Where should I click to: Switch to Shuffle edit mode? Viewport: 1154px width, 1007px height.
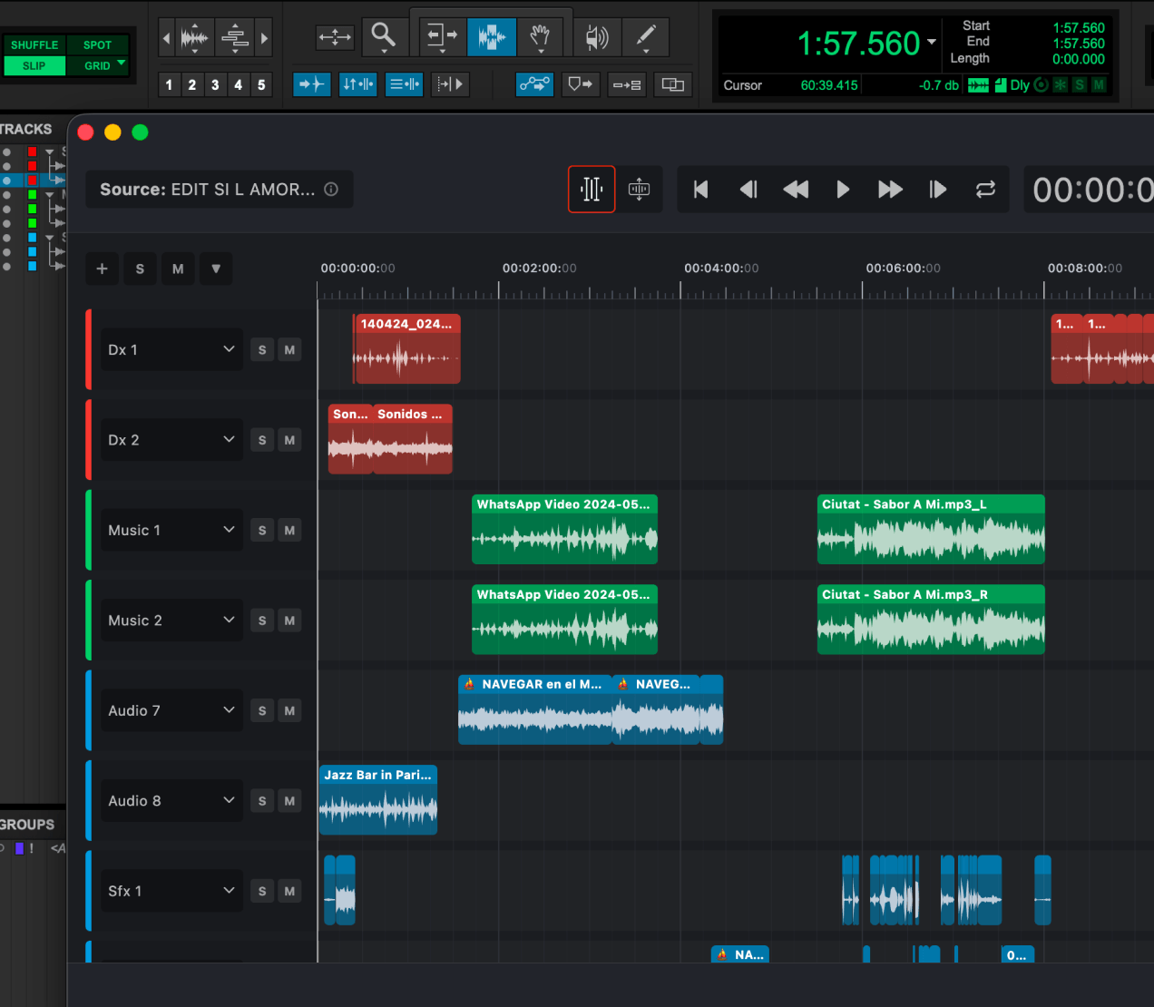[x=34, y=44]
